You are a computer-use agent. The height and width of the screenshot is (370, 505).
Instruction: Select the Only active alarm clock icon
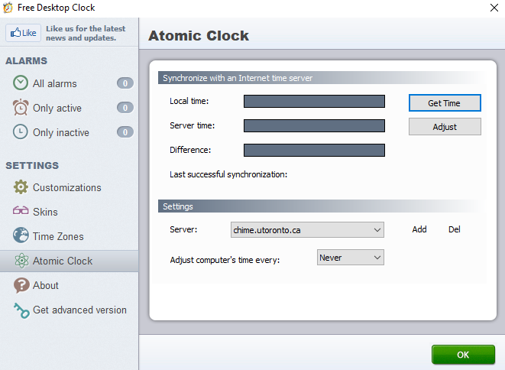21,107
